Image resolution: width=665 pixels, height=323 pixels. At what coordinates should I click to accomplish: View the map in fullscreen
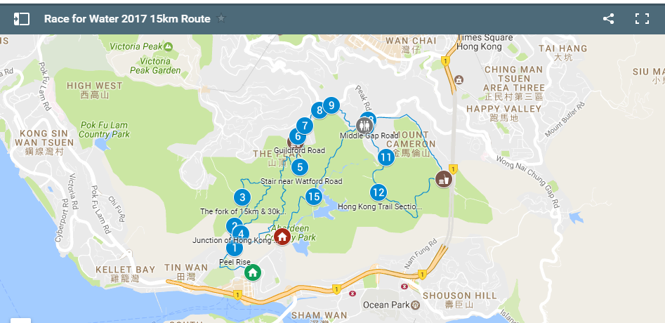[642, 19]
